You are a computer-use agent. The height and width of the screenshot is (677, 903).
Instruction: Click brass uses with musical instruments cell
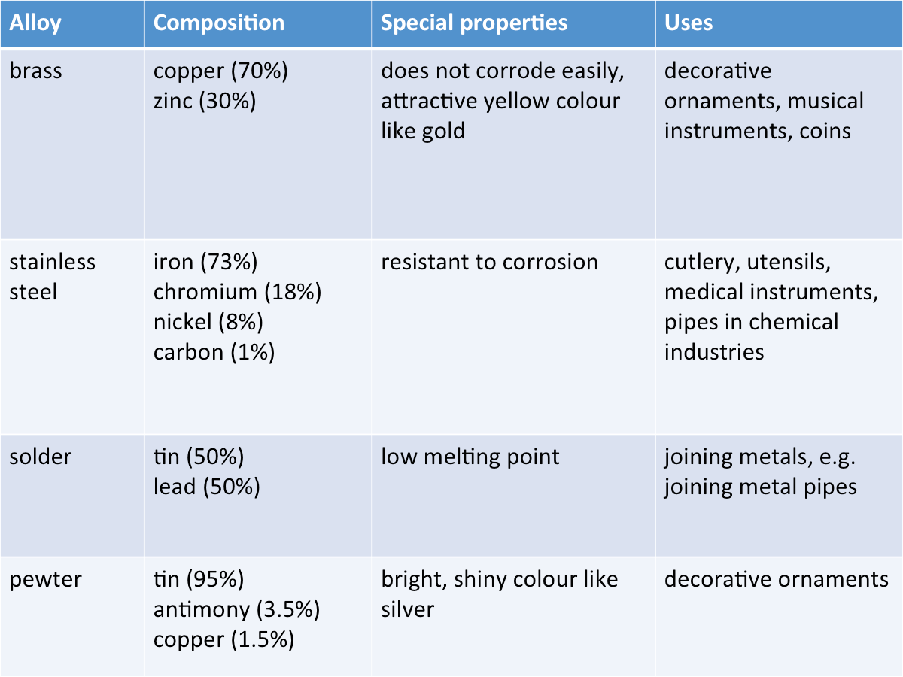click(763, 101)
